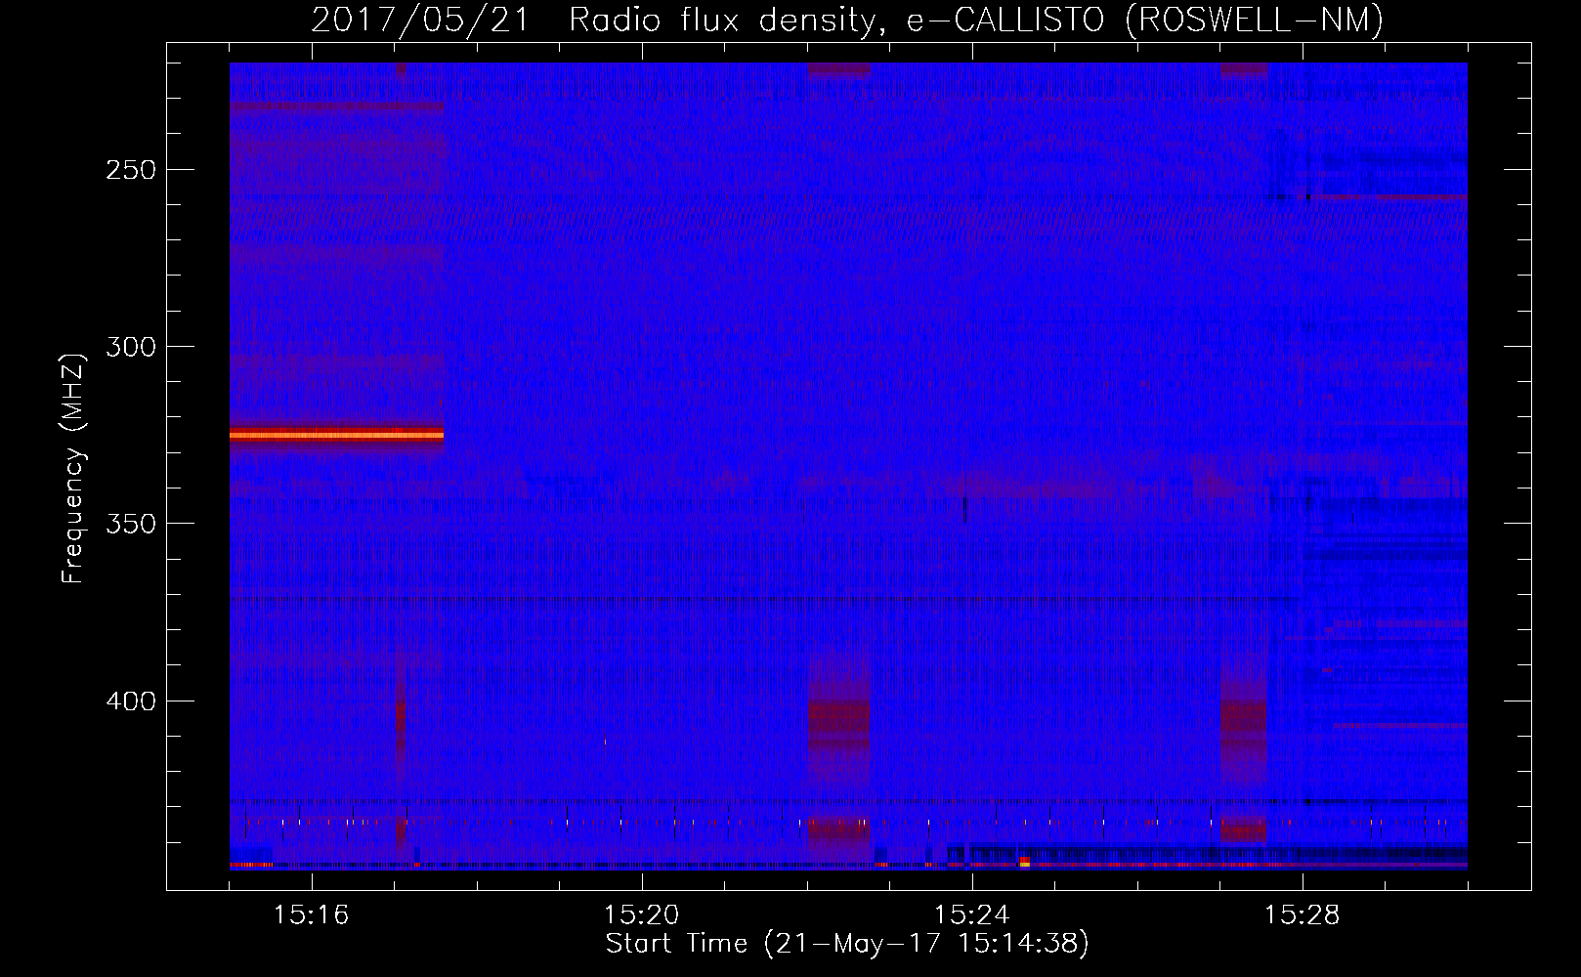Click the "Start Time (21-May-17 15:14:38)" label
Screen dimensions: 1581x977
847,944
